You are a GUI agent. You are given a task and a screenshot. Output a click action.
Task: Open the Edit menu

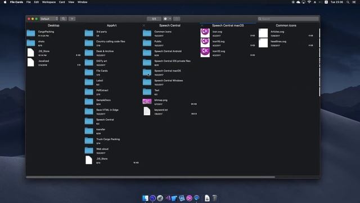36,2
